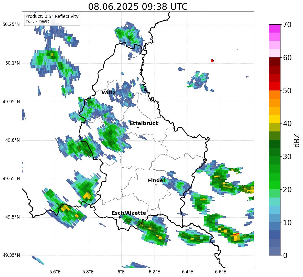This screenshot has height=277, width=303.
Task: Click the 5.6°E longitude label
Action: click(55, 272)
